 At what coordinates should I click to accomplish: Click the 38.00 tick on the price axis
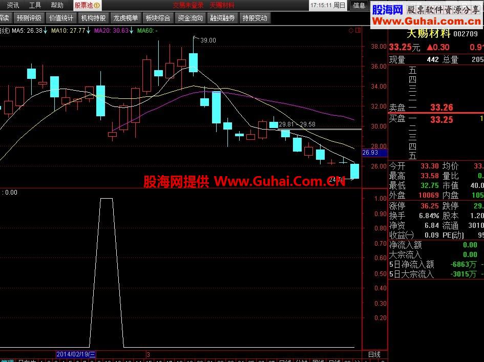pos(378,46)
